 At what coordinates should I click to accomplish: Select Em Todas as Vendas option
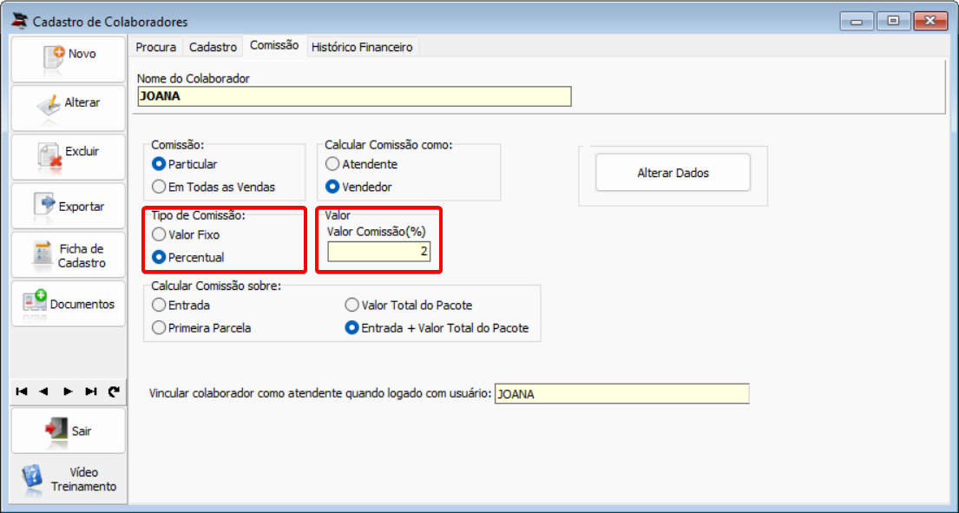[213, 187]
